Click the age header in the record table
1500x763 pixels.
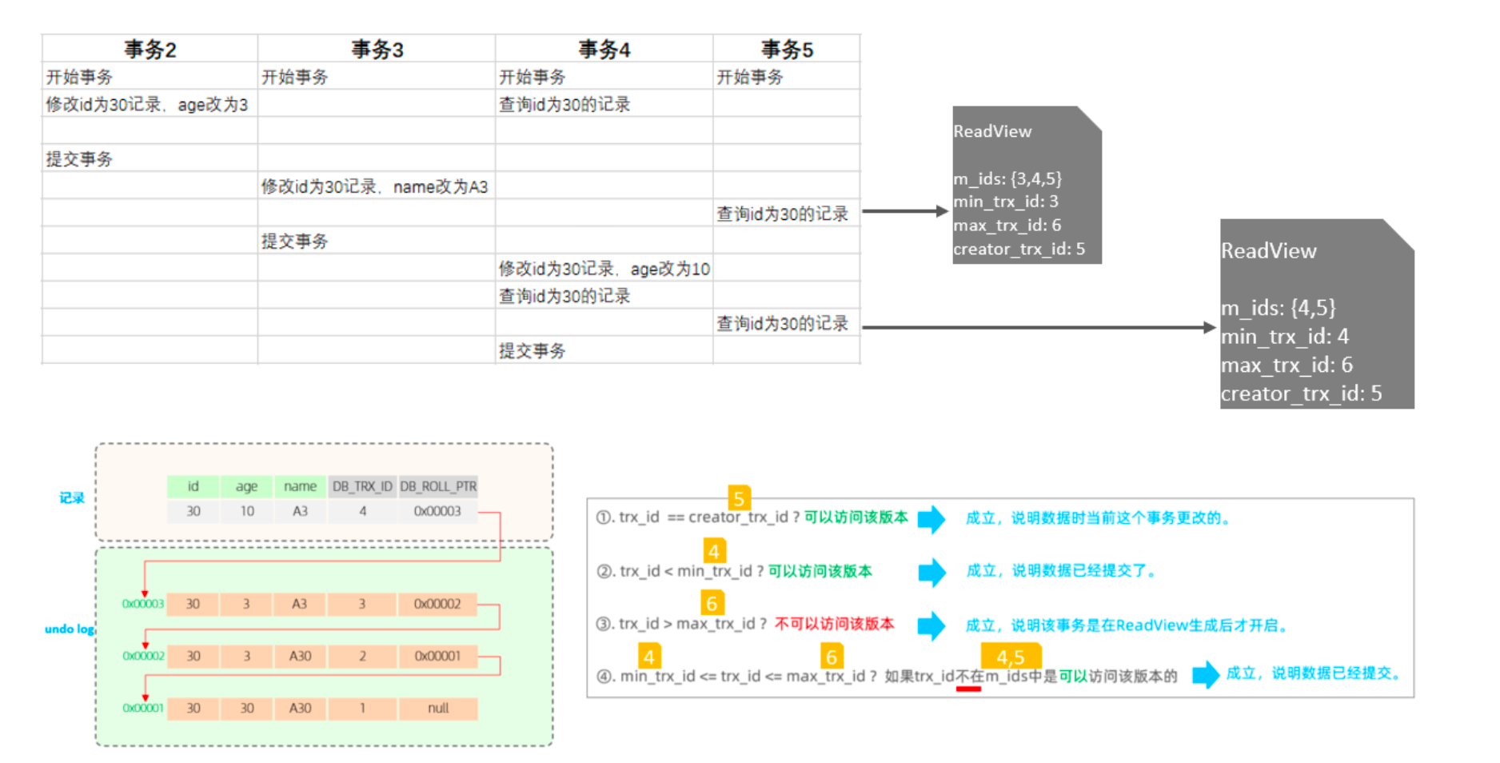[x=246, y=486]
